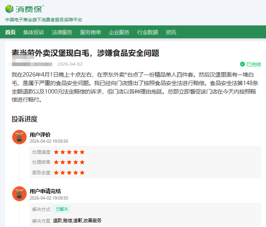Viewport: 266px width, 227px height.
Task: Click the 投诉进度 section heading
Action: 24,119
